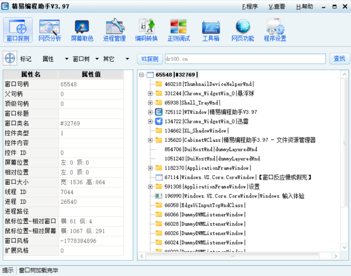Open the 网页功能 web functions tool
This screenshot has width=351, height=276.
point(243,30)
